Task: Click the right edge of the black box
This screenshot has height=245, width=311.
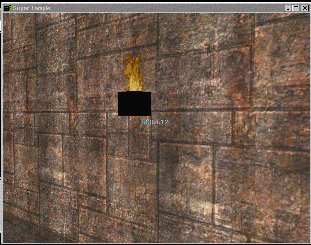Action: click(x=150, y=104)
